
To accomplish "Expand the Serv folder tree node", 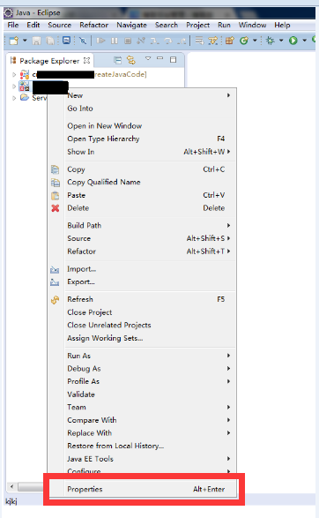I will tap(14, 98).
